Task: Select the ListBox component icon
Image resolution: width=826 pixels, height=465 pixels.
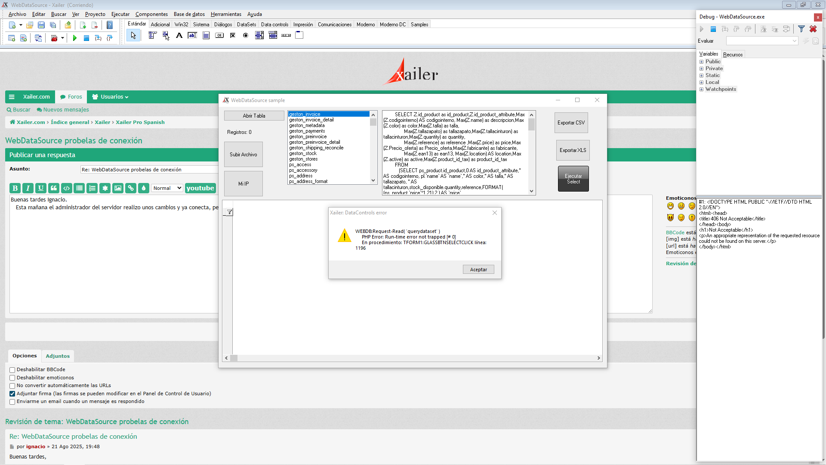Action: pos(259,35)
